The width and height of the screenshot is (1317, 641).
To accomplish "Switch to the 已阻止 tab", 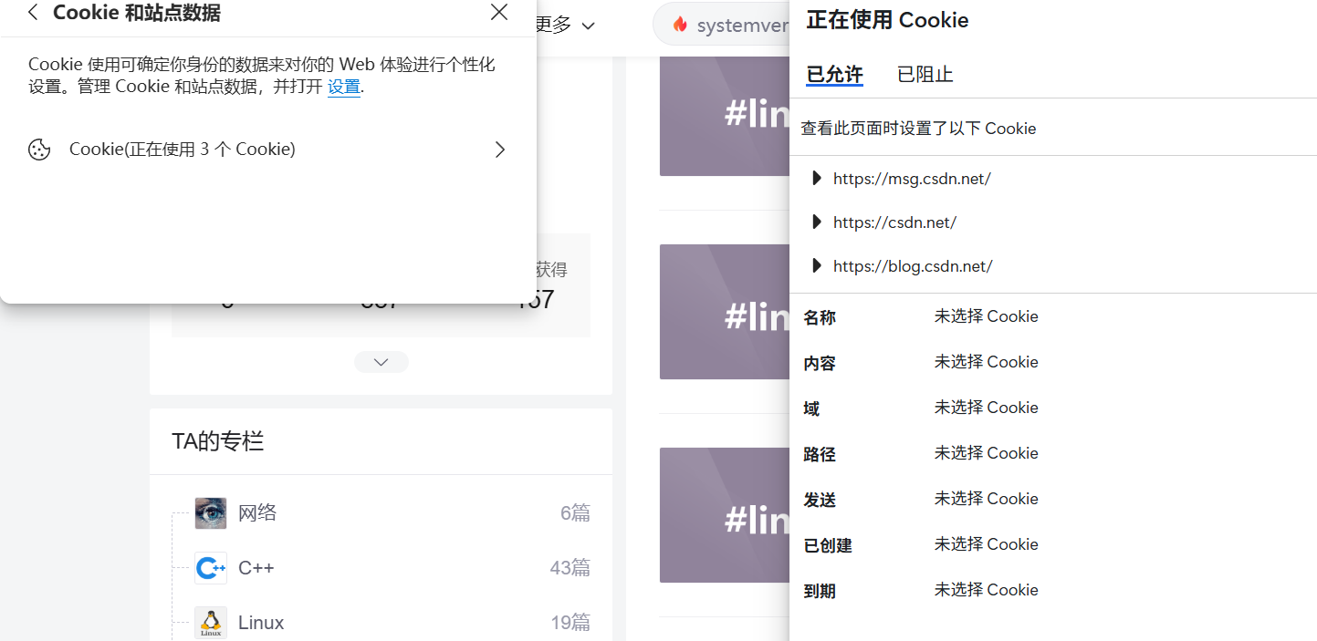I will tap(925, 75).
